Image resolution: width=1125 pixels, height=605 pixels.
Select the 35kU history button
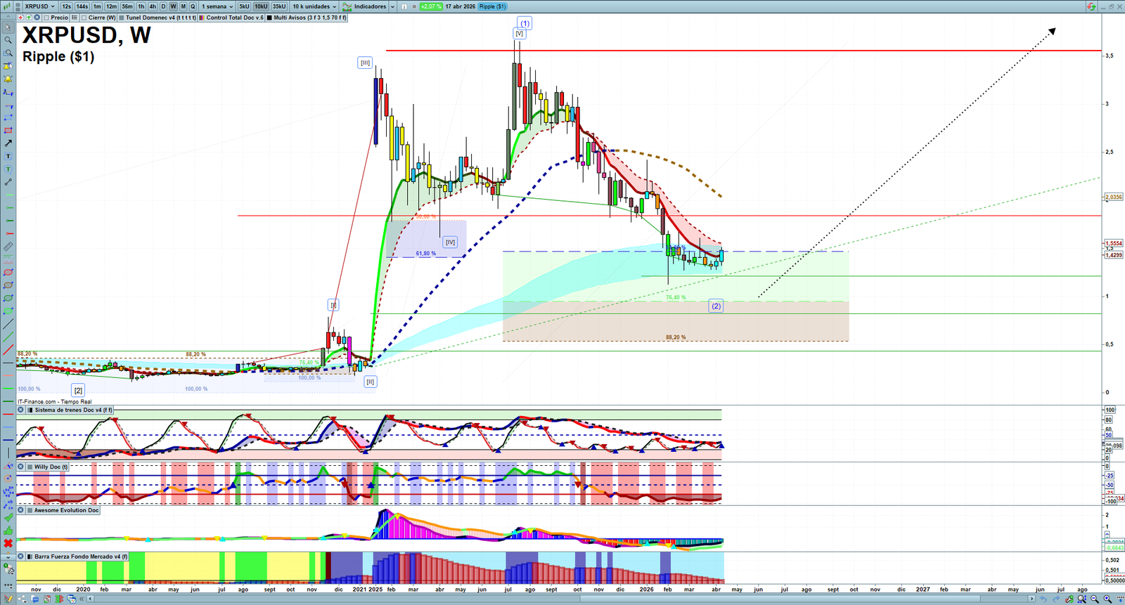click(x=279, y=6)
